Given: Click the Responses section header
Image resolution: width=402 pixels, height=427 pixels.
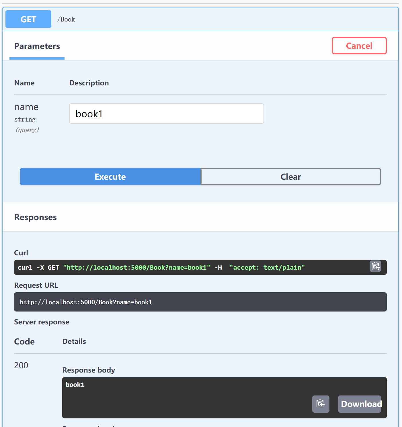Looking at the screenshot, I should (x=36, y=217).
